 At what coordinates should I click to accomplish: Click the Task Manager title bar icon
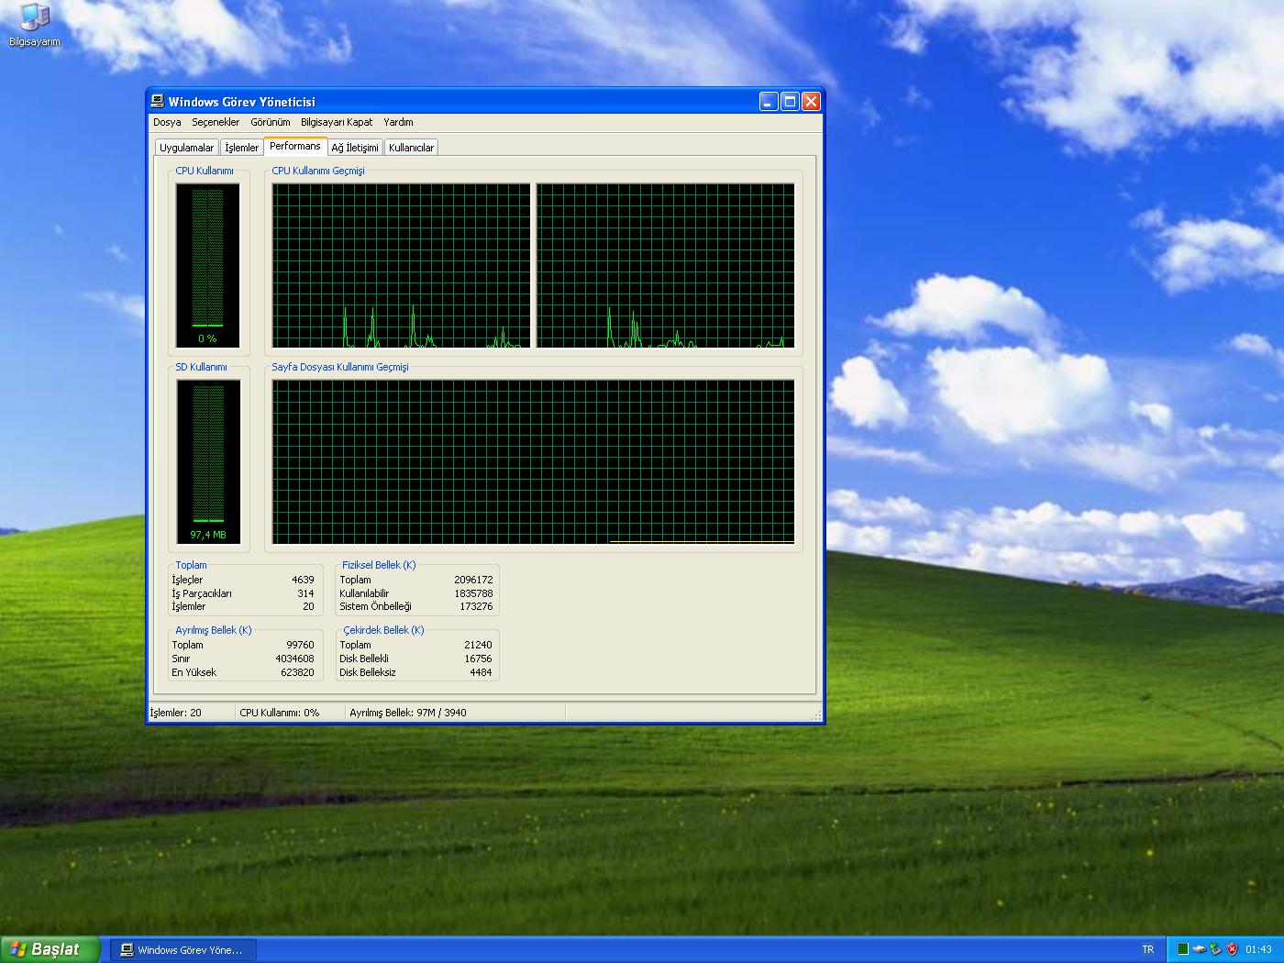158,101
